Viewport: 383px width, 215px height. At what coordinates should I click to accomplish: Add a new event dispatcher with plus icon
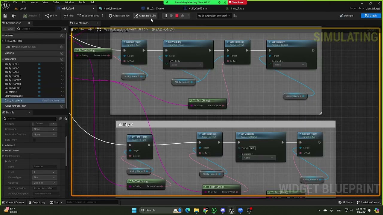(62, 106)
